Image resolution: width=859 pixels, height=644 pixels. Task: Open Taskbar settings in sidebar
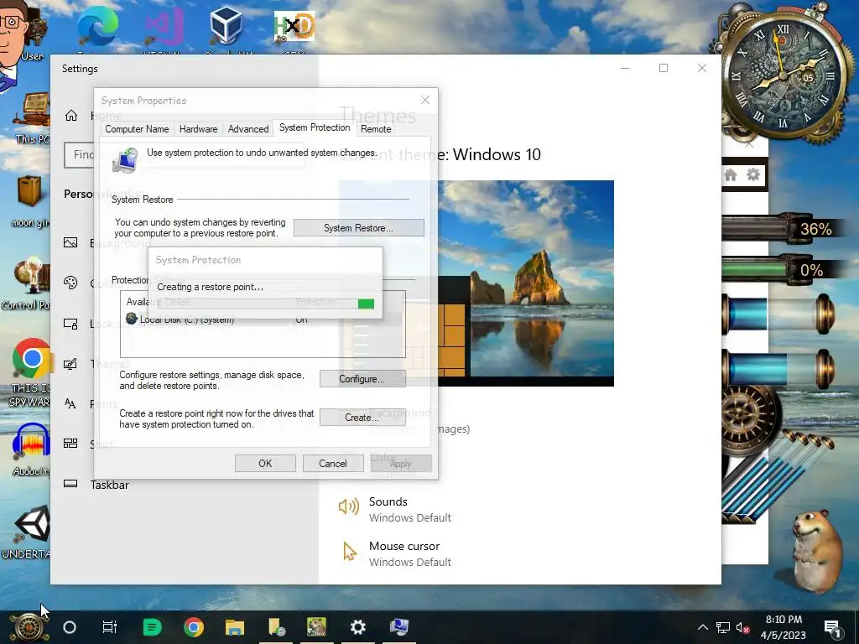[110, 485]
